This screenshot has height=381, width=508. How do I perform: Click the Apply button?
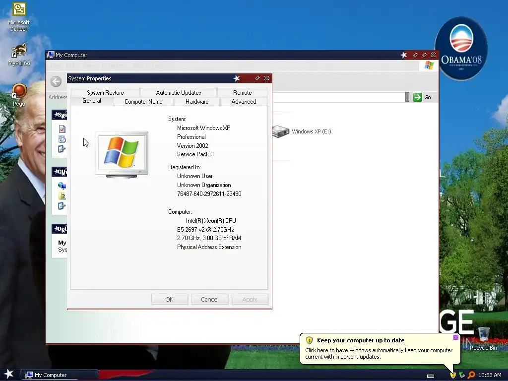(250, 299)
